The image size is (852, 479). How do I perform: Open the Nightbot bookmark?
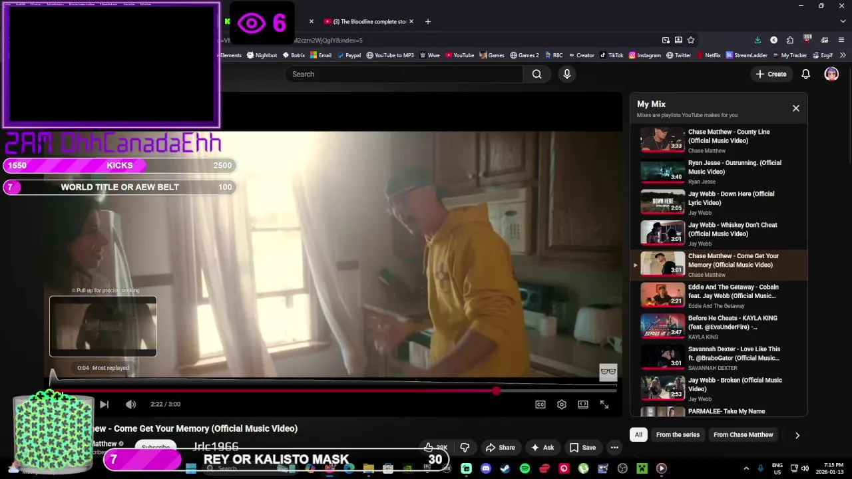pos(262,55)
